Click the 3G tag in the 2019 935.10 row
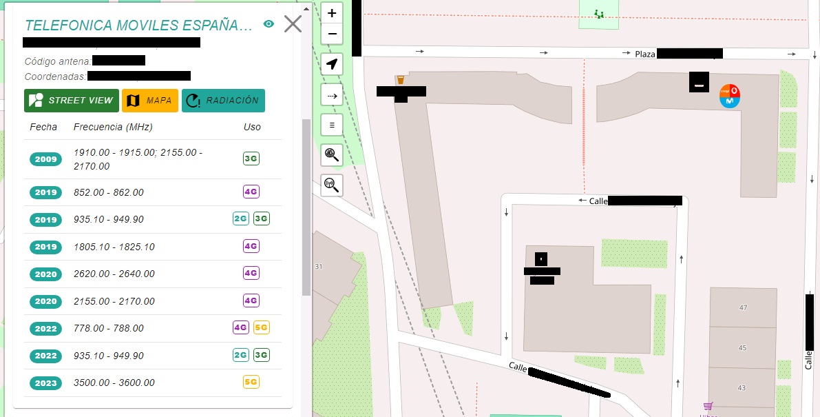This screenshot has width=820, height=417. click(x=262, y=218)
